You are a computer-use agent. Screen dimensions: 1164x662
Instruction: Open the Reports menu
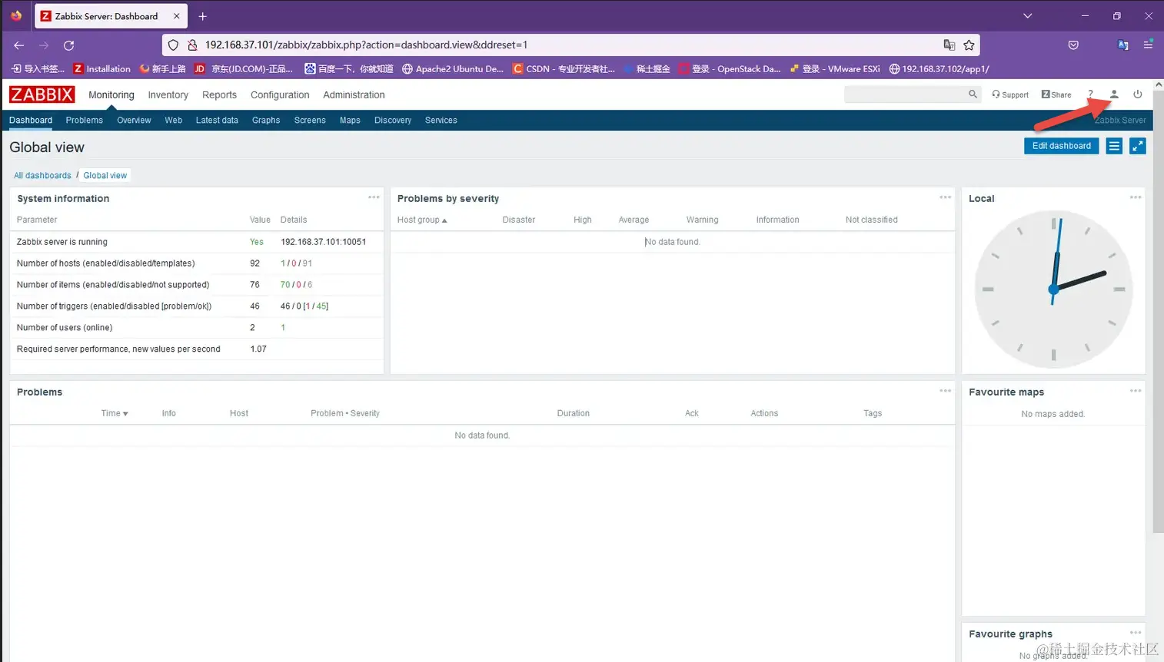[x=219, y=94]
